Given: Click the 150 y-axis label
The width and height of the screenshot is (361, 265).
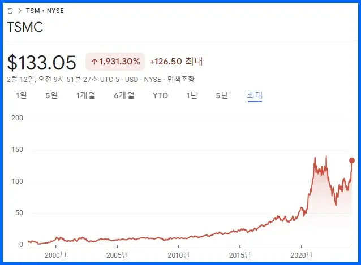Looking at the screenshot, I should (18, 150).
